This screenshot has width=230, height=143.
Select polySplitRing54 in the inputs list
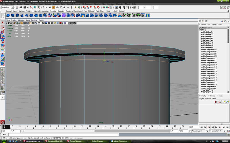pos(207,32)
